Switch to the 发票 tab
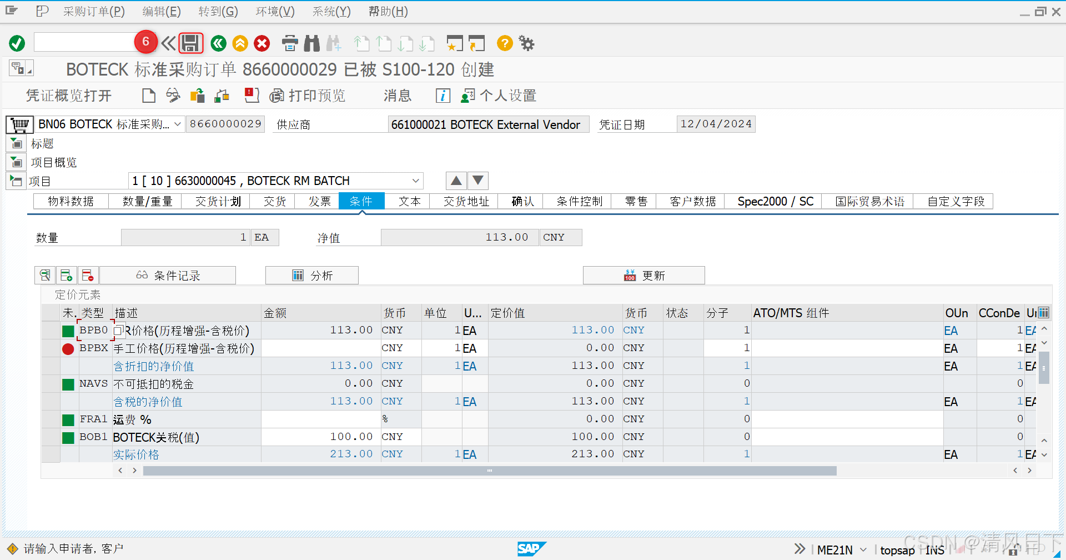The height and width of the screenshot is (560, 1066). (319, 201)
